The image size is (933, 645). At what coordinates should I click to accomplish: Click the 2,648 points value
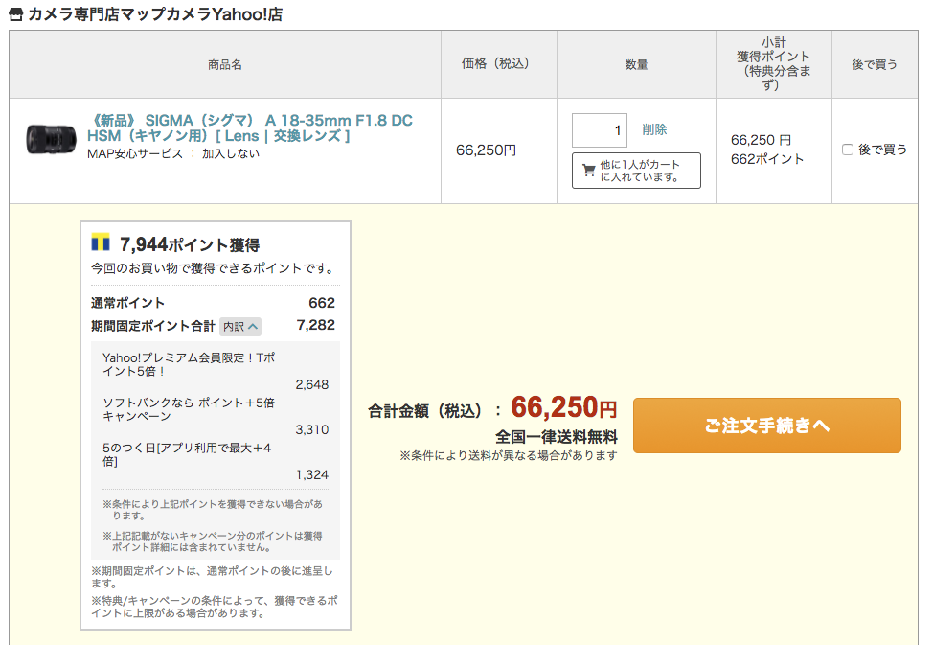[x=311, y=384]
